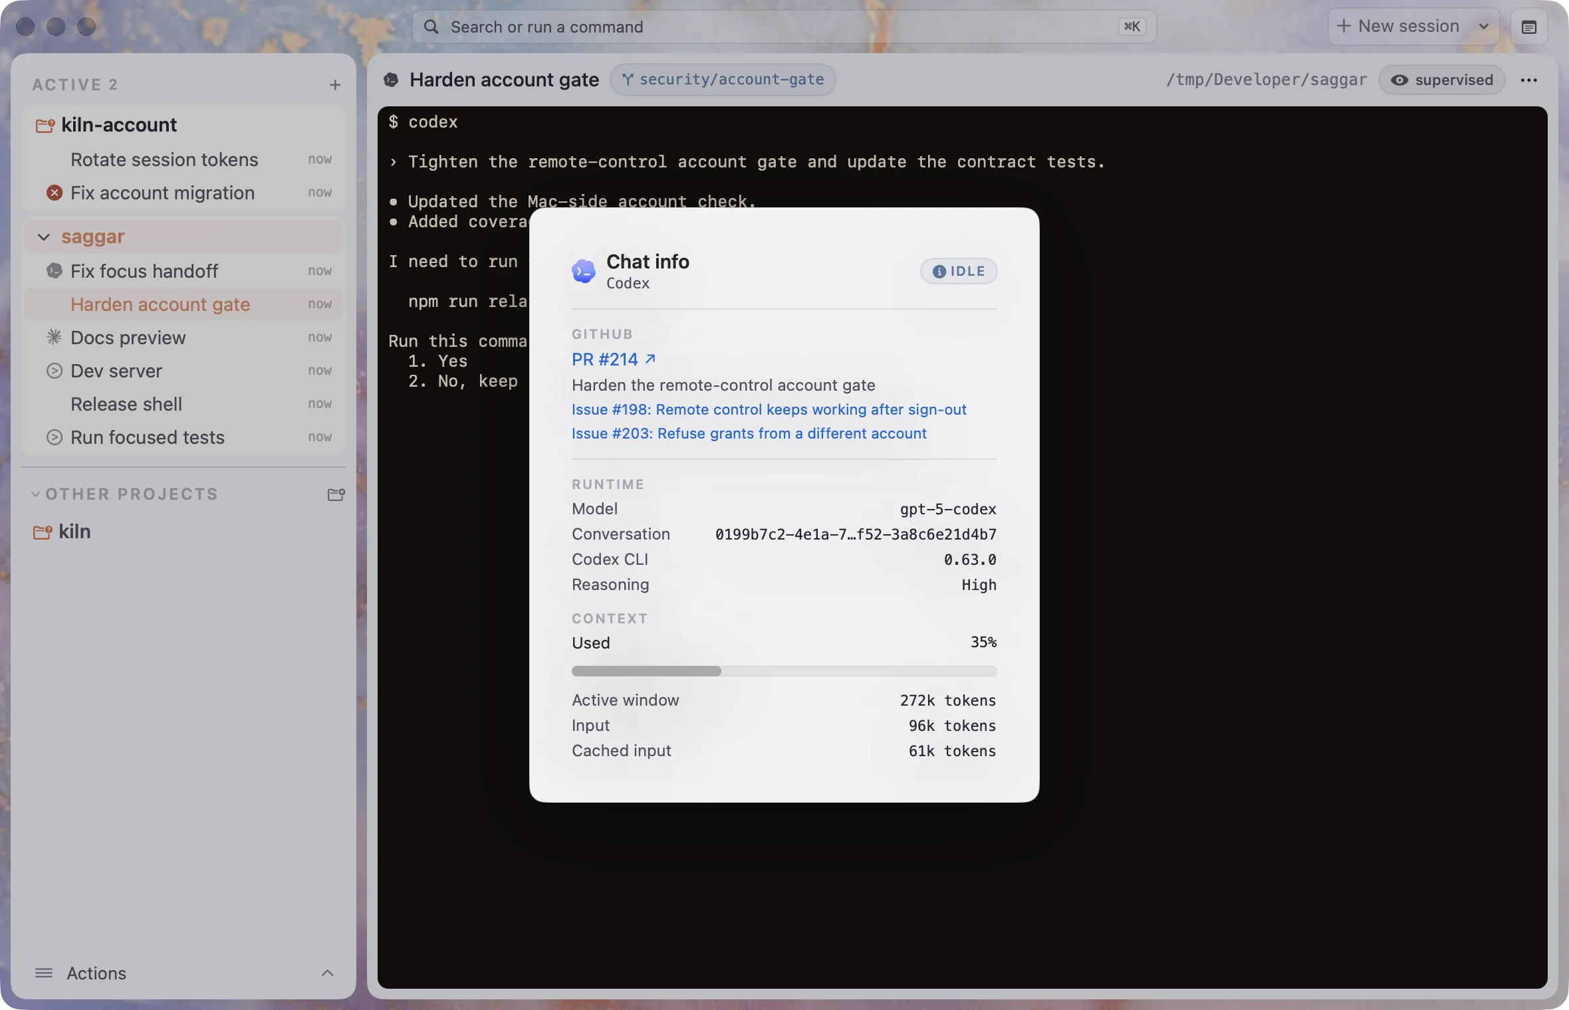Open the three-dot more options menu
Viewport: 1569px width, 1010px height.
(x=1528, y=80)
